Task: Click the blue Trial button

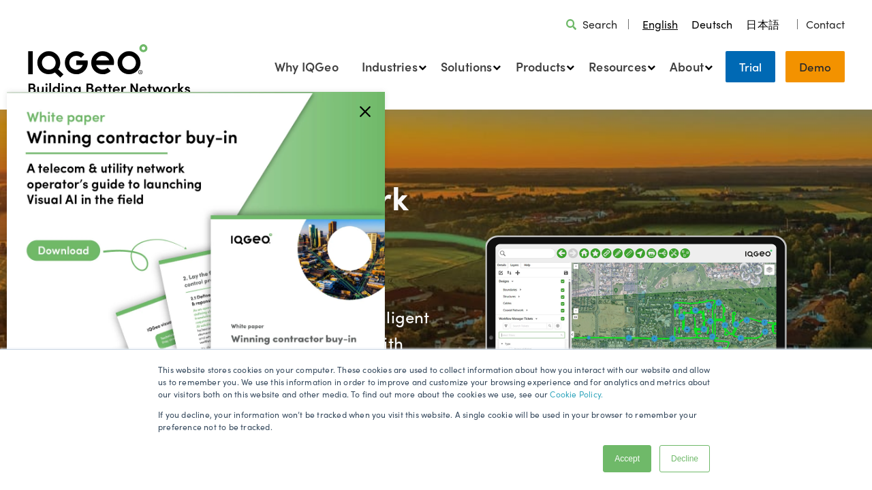Action: (750, 67)
